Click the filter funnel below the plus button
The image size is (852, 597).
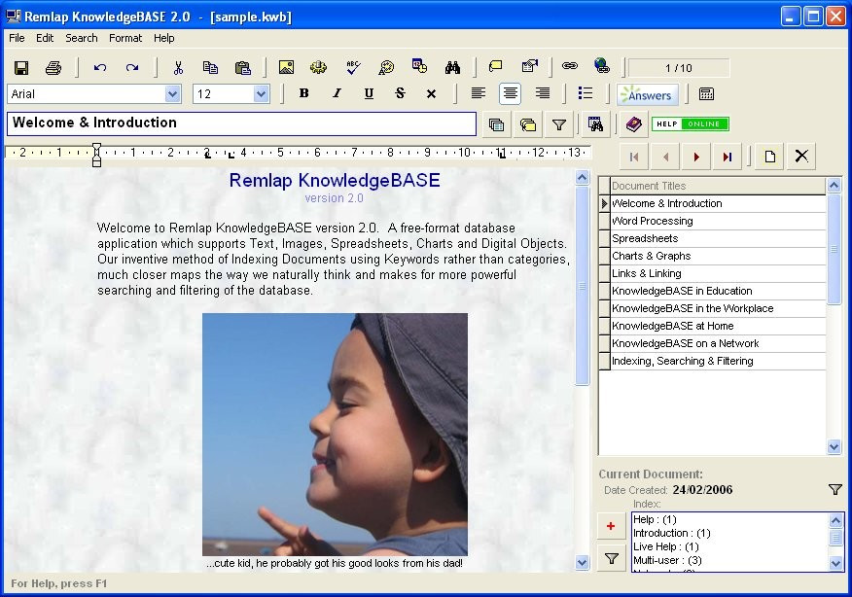point(612,558)
